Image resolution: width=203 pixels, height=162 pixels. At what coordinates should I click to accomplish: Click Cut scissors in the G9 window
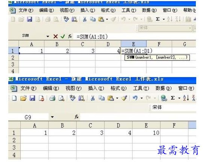pyautogui.click(x=92, y=98)
